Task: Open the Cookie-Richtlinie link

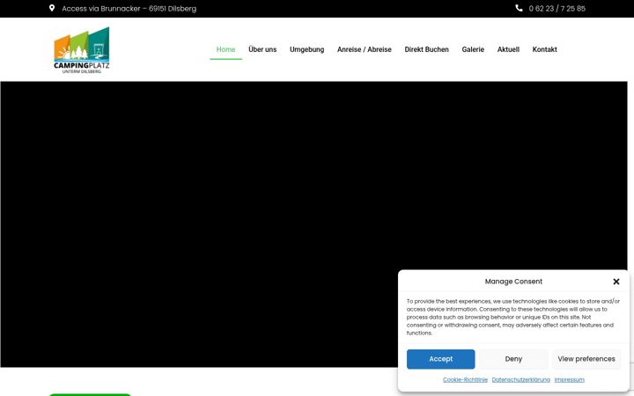Action: click(x=465, y=379)
